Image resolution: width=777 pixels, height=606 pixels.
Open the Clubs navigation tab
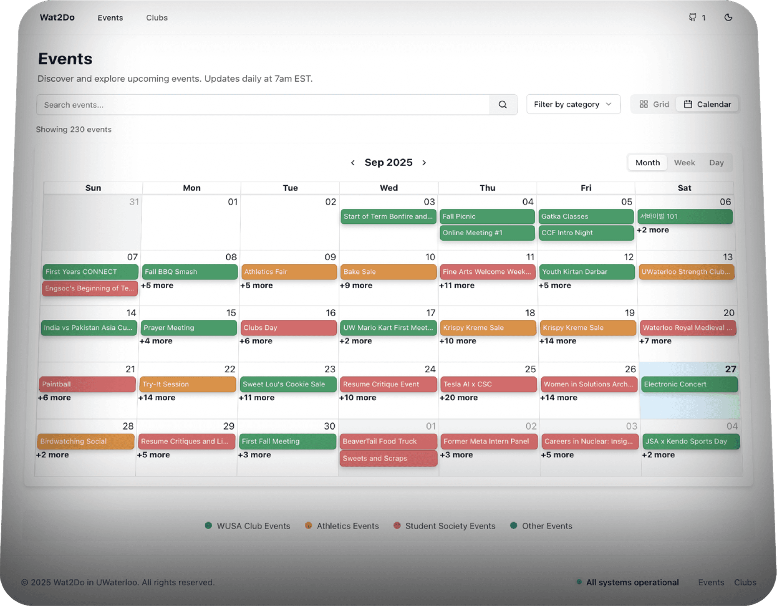(x=156, y=18)
